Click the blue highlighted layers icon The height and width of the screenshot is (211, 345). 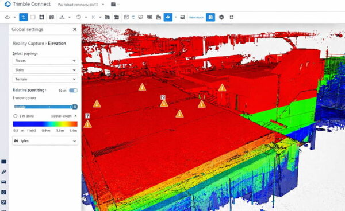(x=168, y=17)
